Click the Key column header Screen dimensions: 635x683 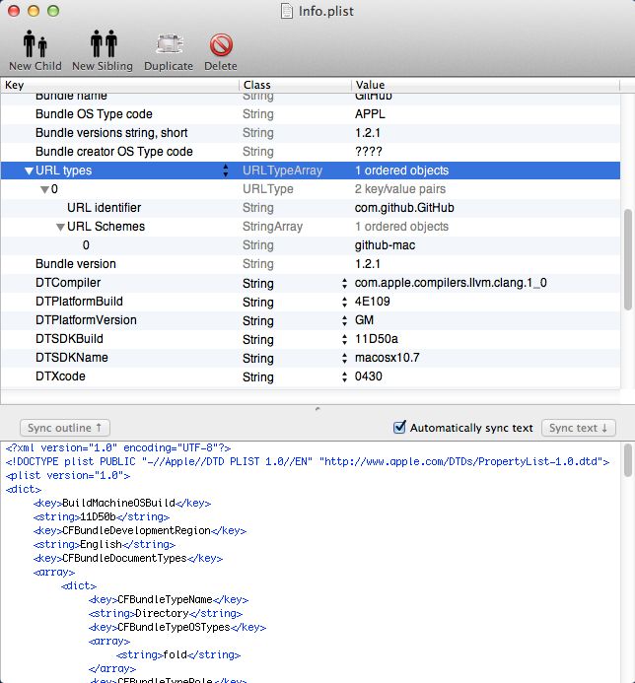click(x=120, y=85)
